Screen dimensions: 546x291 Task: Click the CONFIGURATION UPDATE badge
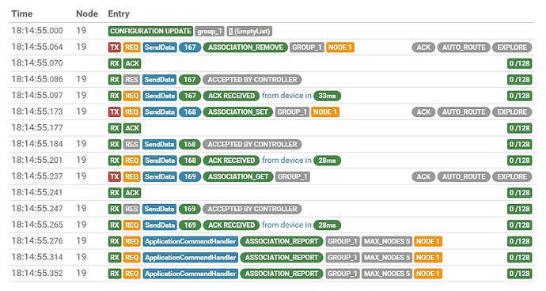pyautogui.click(x=150, y=31)
